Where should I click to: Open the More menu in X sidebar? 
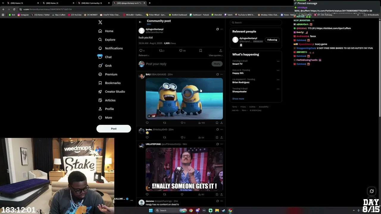105,117
